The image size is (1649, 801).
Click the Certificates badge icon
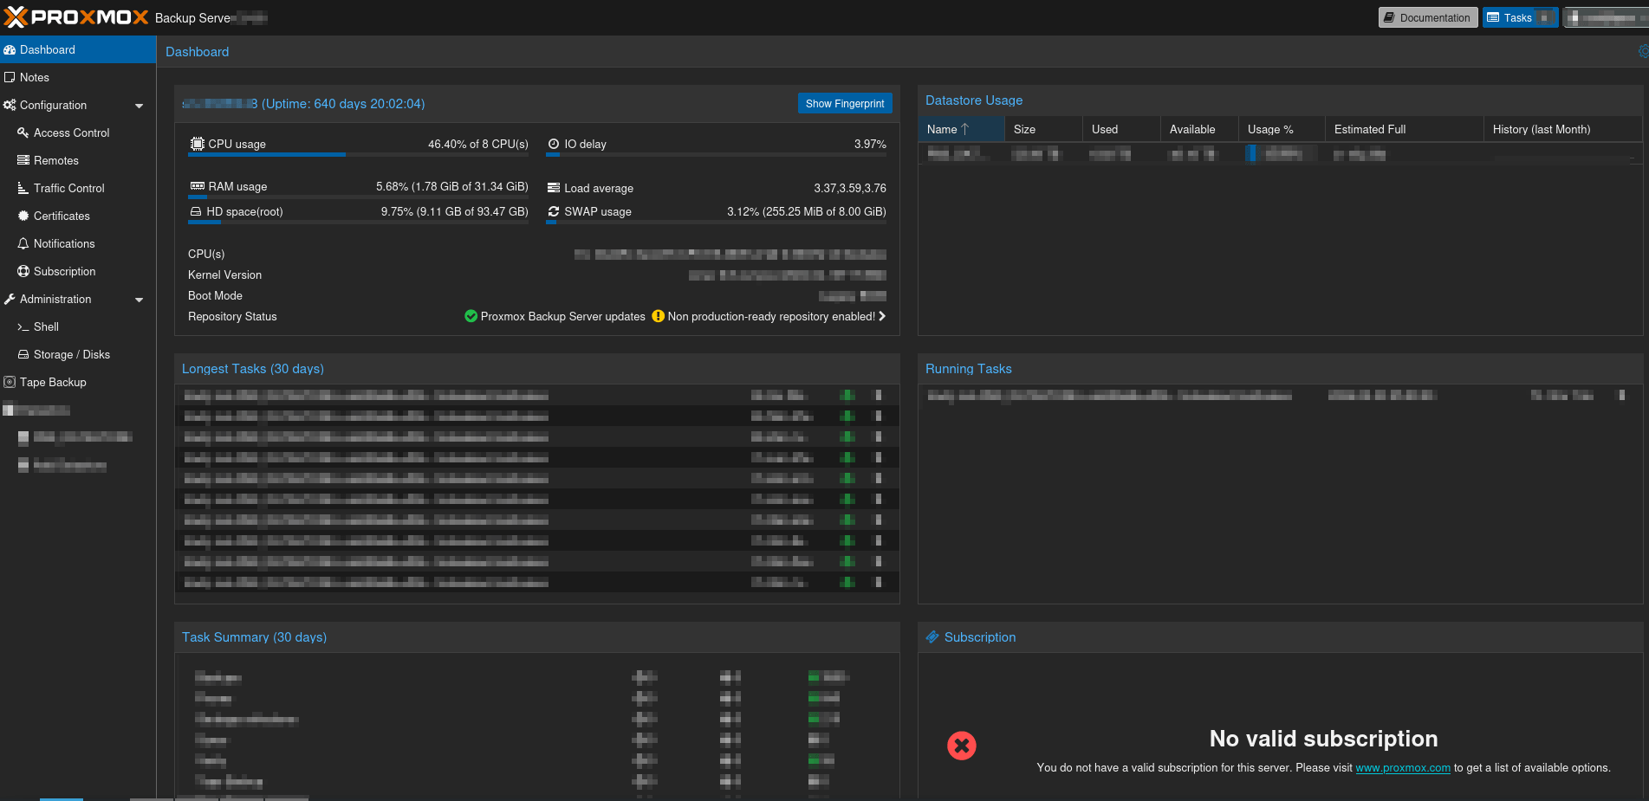(23, 216)
